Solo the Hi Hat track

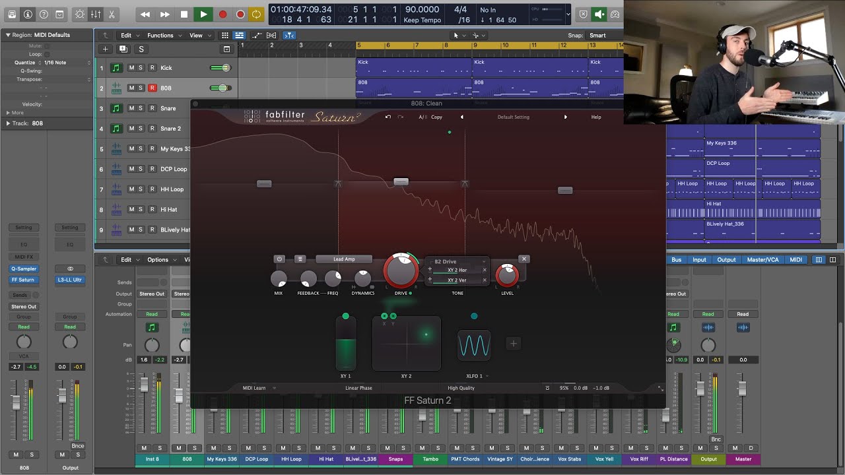tap(141, 210)
